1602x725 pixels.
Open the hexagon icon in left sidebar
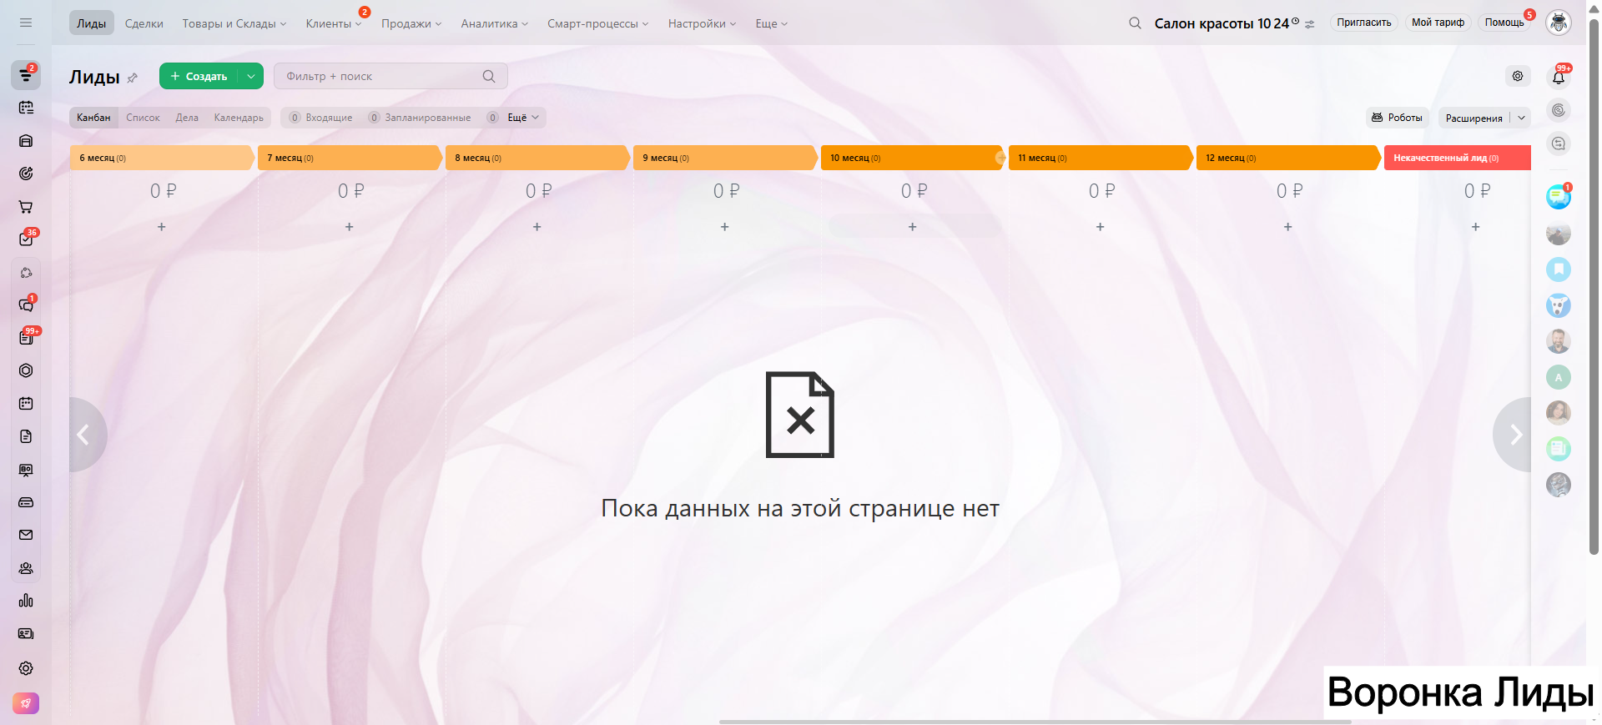(x=26, y=370)
